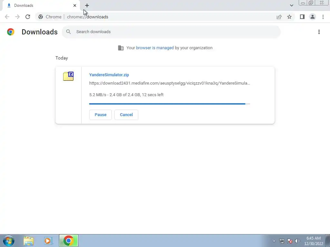
Task: Reload the downloads page
Action: coord(28,17)
